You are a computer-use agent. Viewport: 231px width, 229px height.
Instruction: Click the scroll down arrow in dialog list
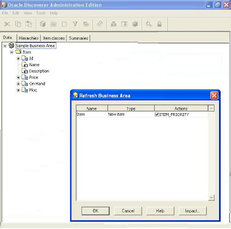tap(211, 197)
